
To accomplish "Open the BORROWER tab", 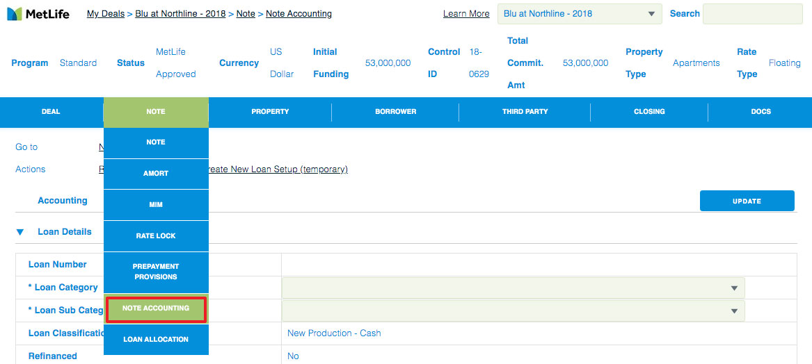I will pyautogui.click(x=396, y=112).
